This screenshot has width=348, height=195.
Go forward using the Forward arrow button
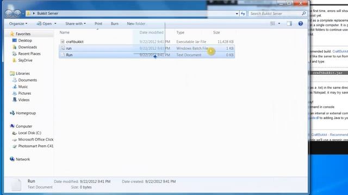(17, 14)
